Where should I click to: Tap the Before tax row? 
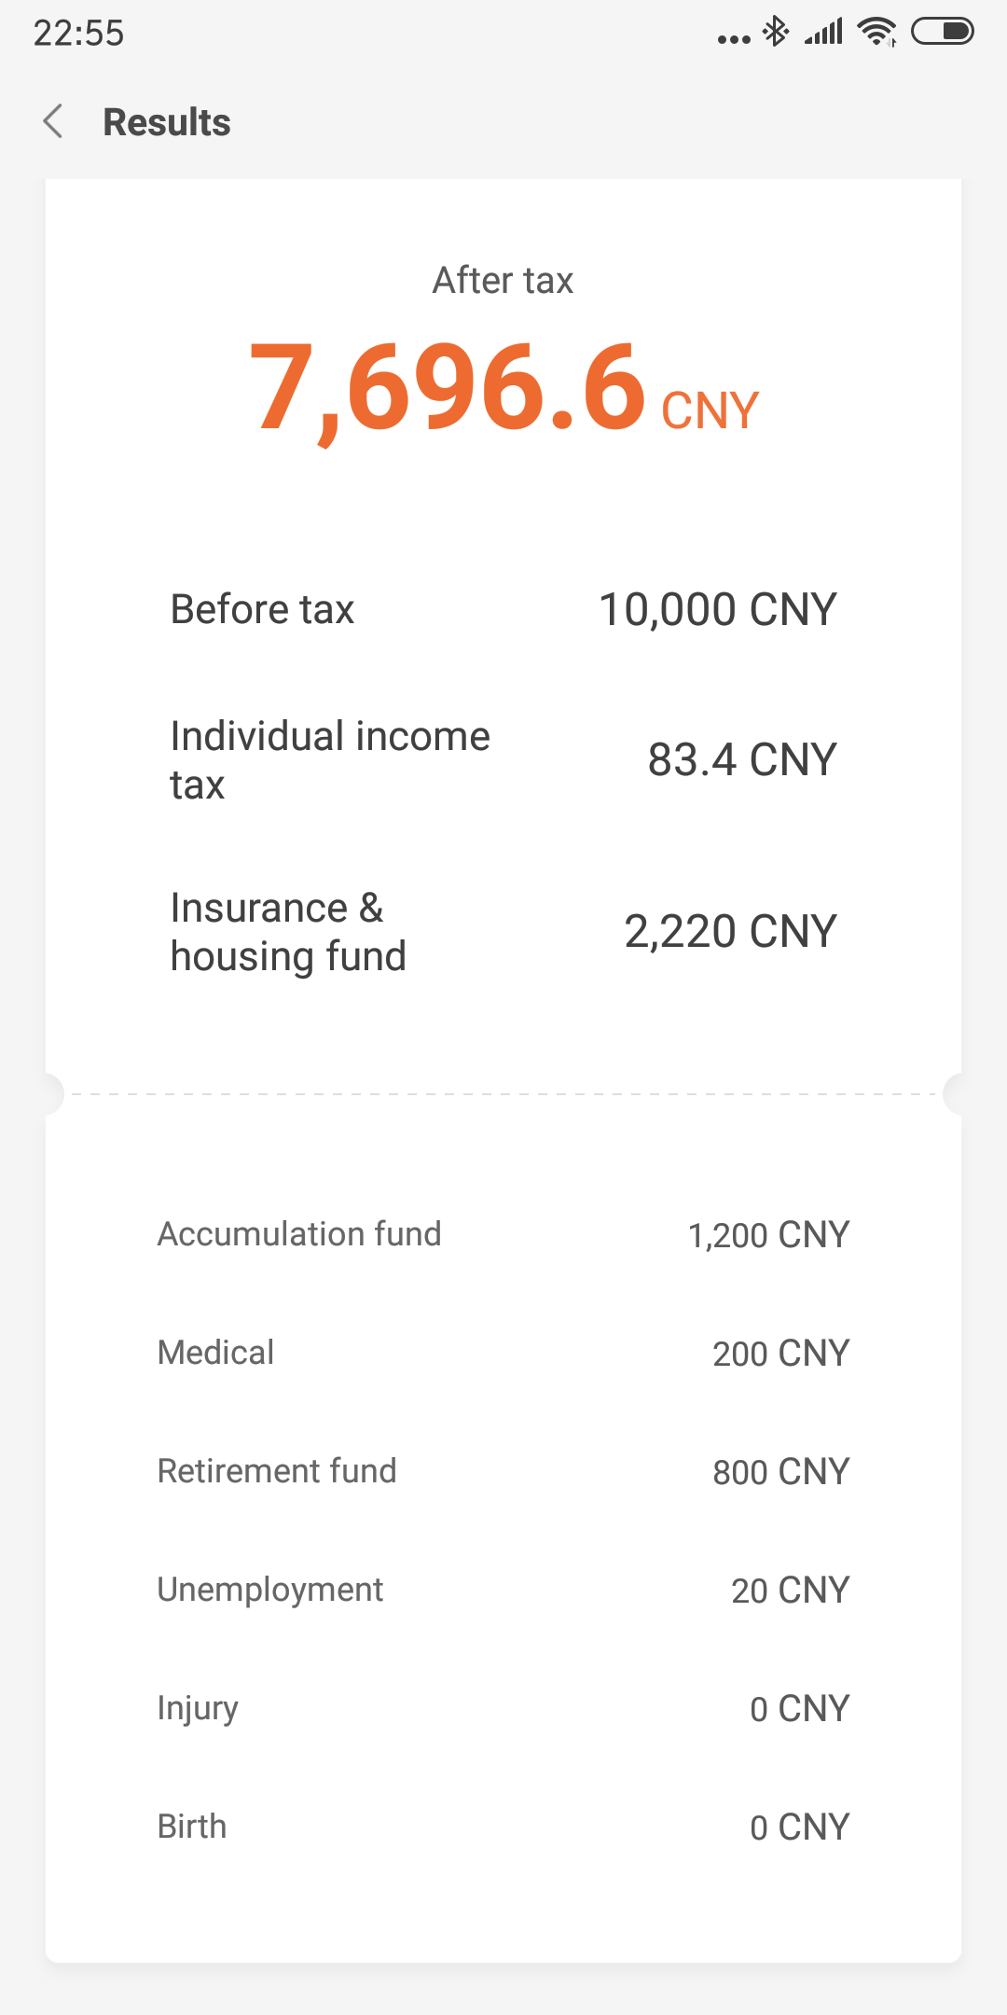coord(504,609)
